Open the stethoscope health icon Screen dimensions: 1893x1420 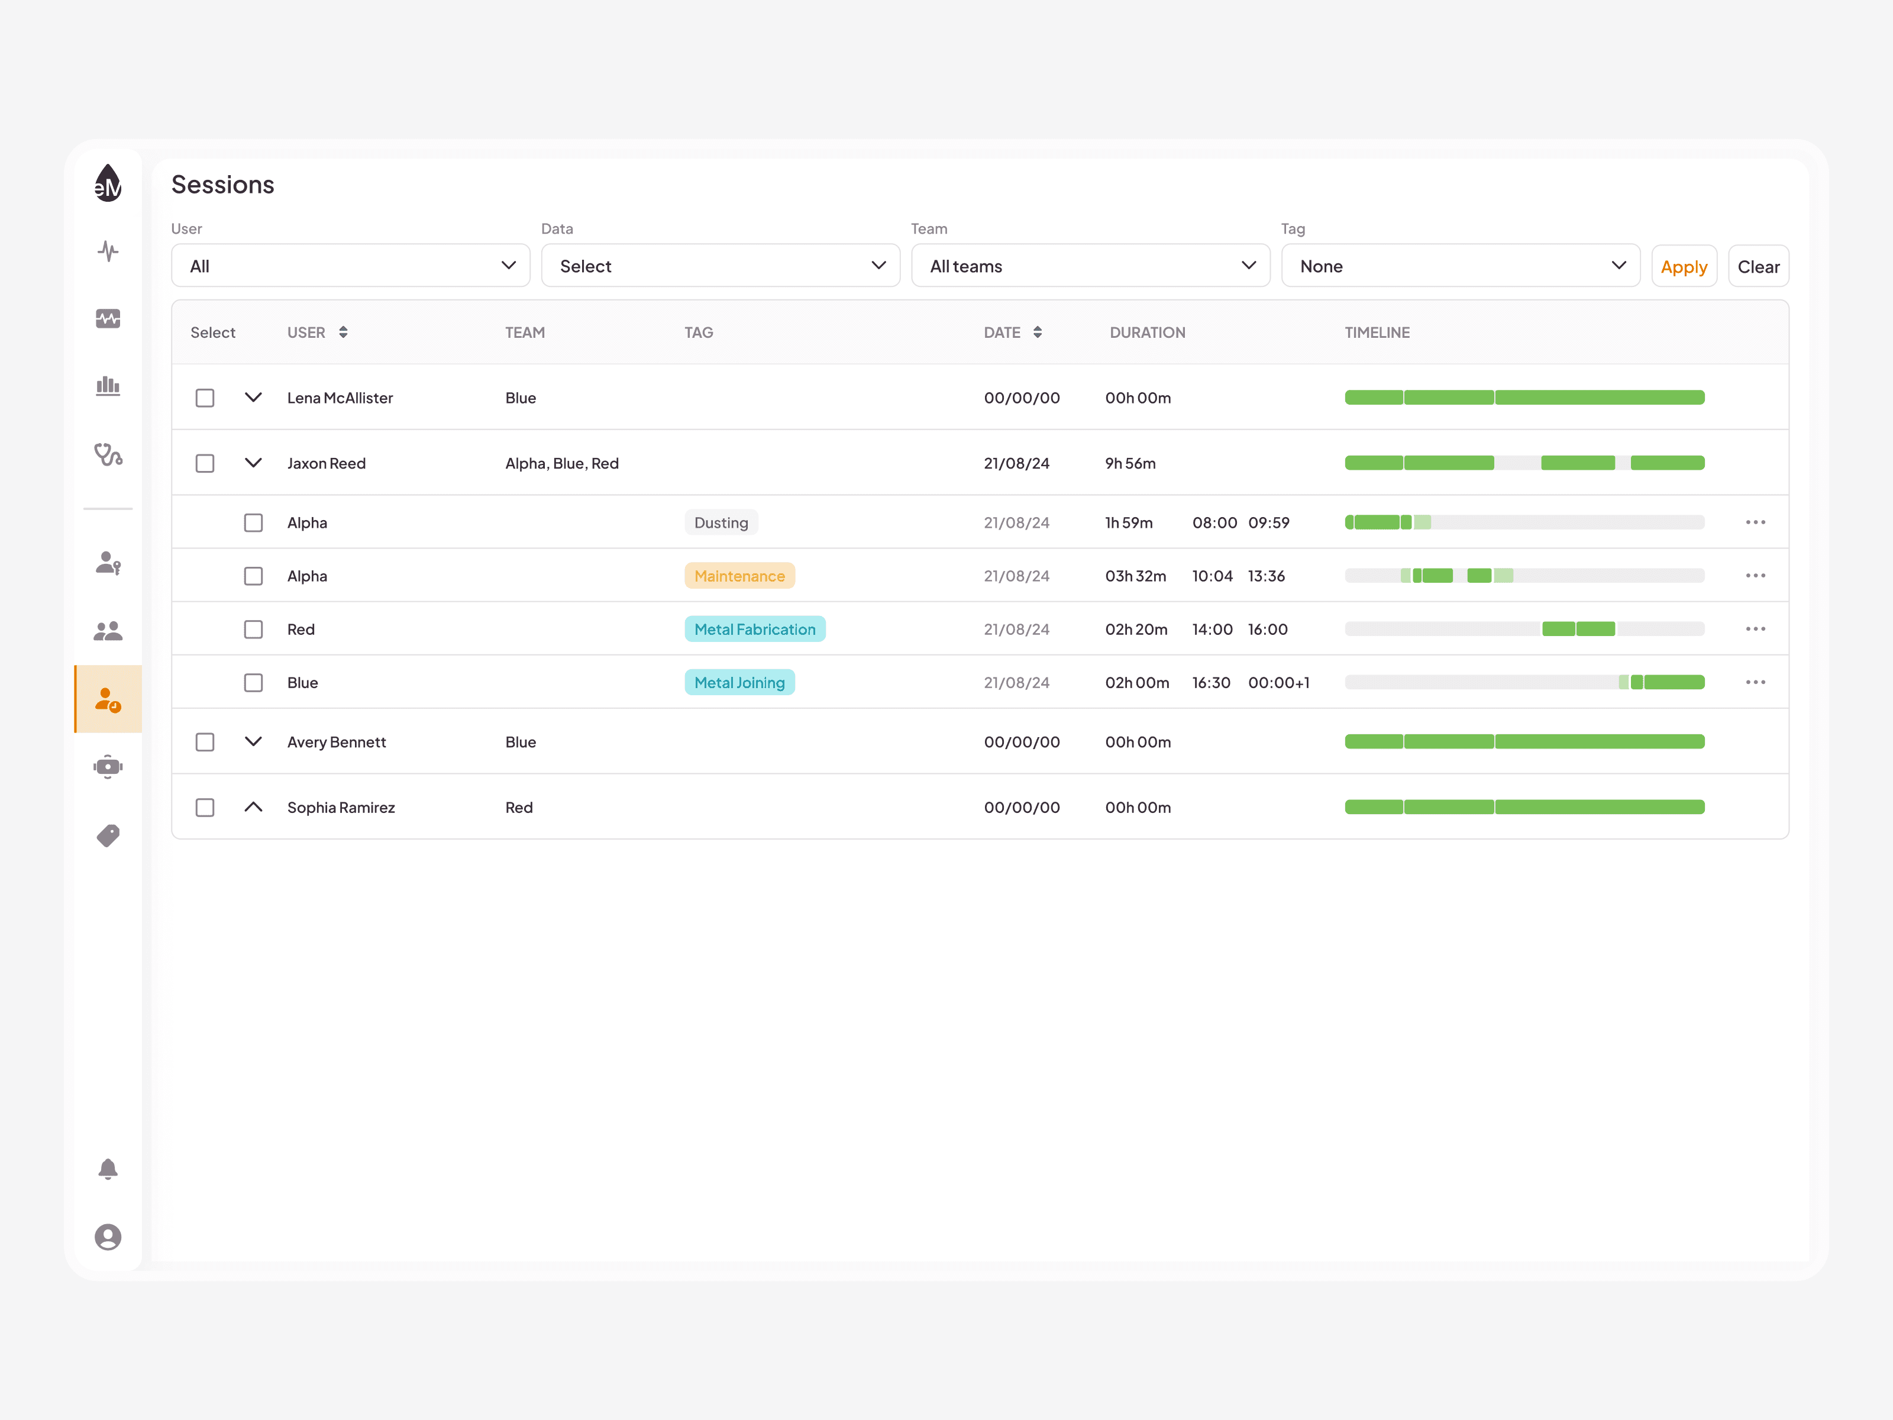click(x=108, y=454)
